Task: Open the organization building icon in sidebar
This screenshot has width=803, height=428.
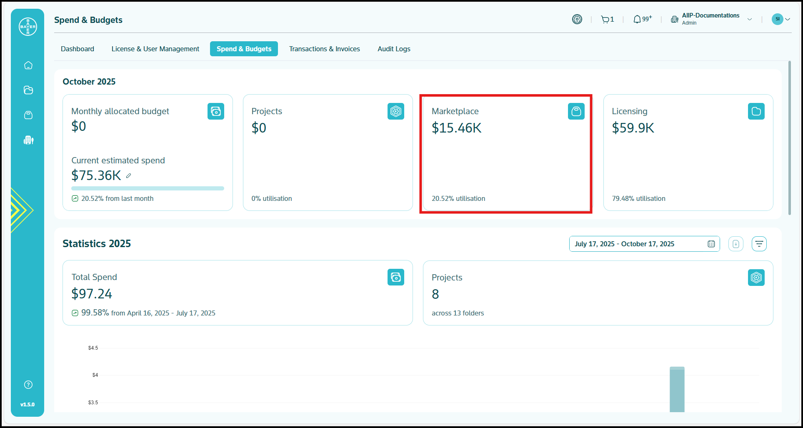Action: tap(28, 140)
